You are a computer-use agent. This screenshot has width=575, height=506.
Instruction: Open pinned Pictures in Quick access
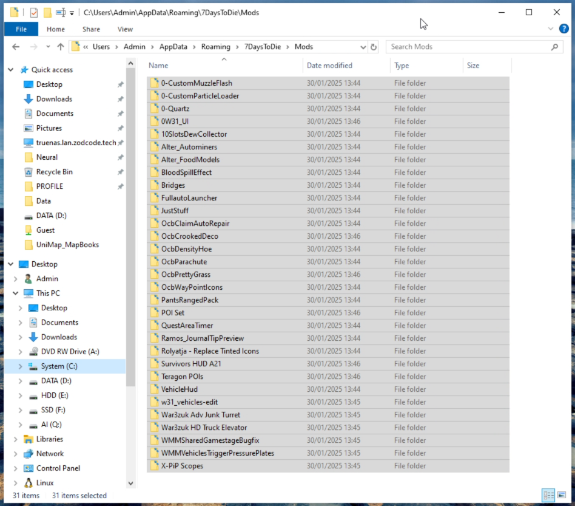49,128
